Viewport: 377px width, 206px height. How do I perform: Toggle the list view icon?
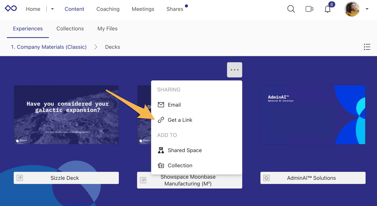[x=367, y=47]
